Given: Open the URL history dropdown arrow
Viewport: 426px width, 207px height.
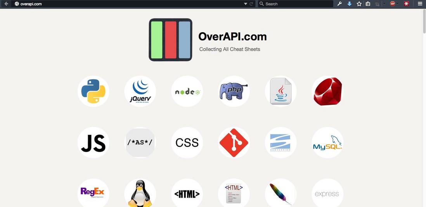Looking at the screenshot, I should point(246,4).
